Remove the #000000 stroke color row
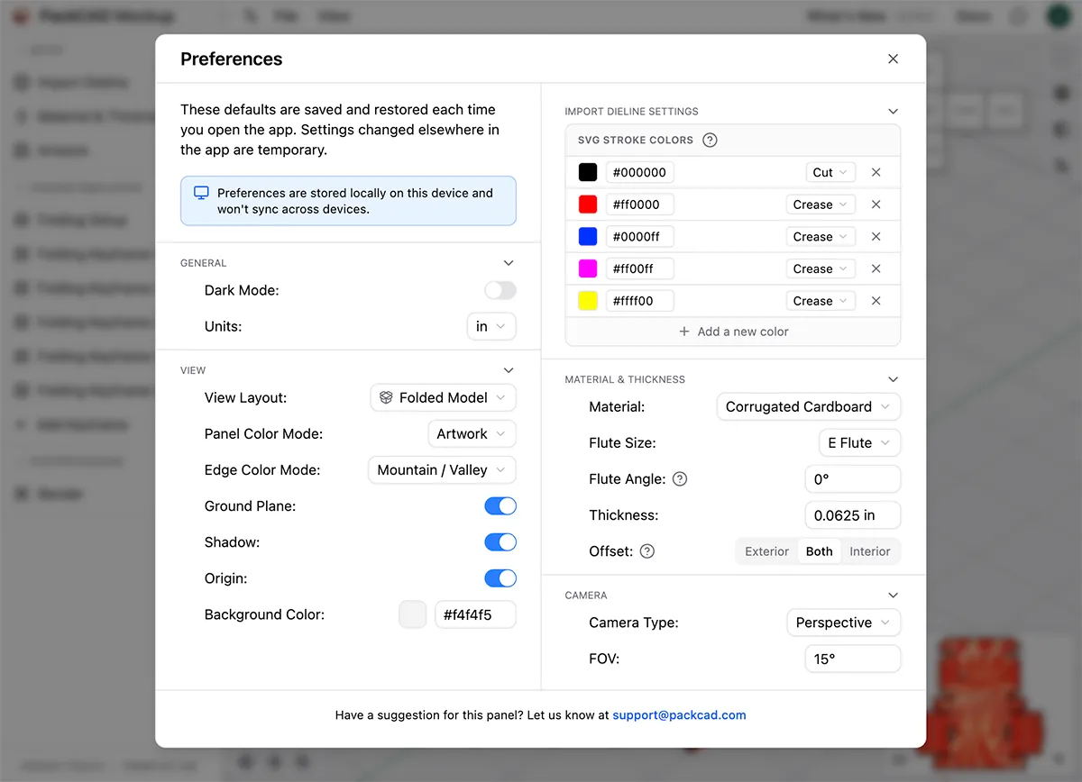Viewport: 1082px width, 782px height. [876, 172]
